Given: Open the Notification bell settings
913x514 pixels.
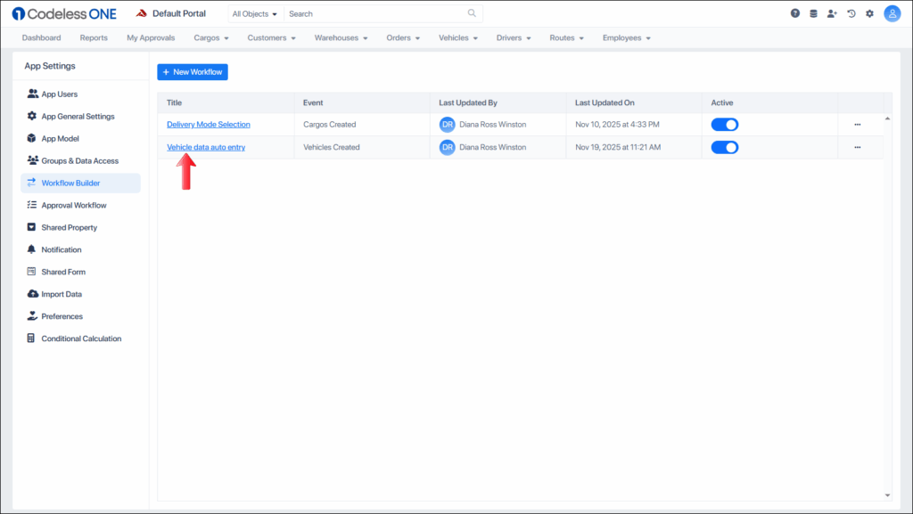Looking at the screenshot, I should click(x=30, y=249).
